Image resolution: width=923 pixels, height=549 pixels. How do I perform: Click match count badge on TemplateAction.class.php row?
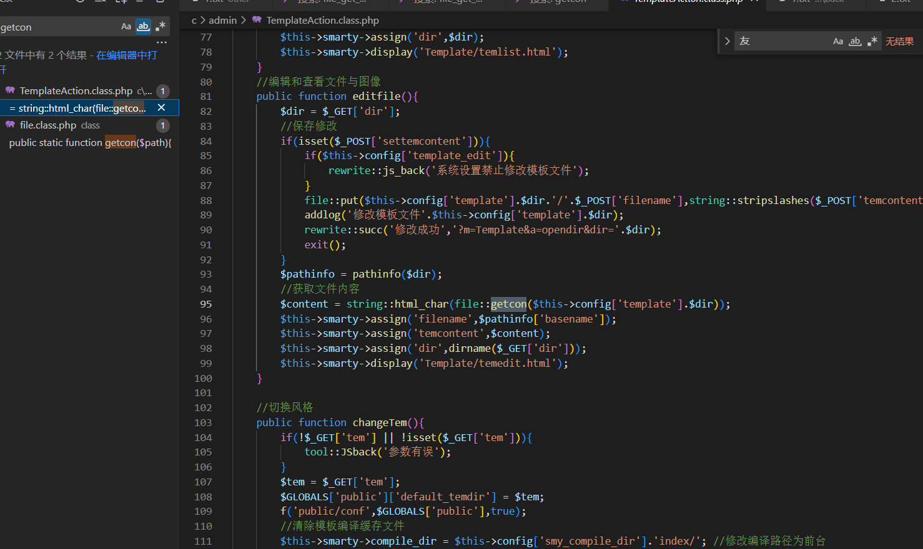click(163, 91)
